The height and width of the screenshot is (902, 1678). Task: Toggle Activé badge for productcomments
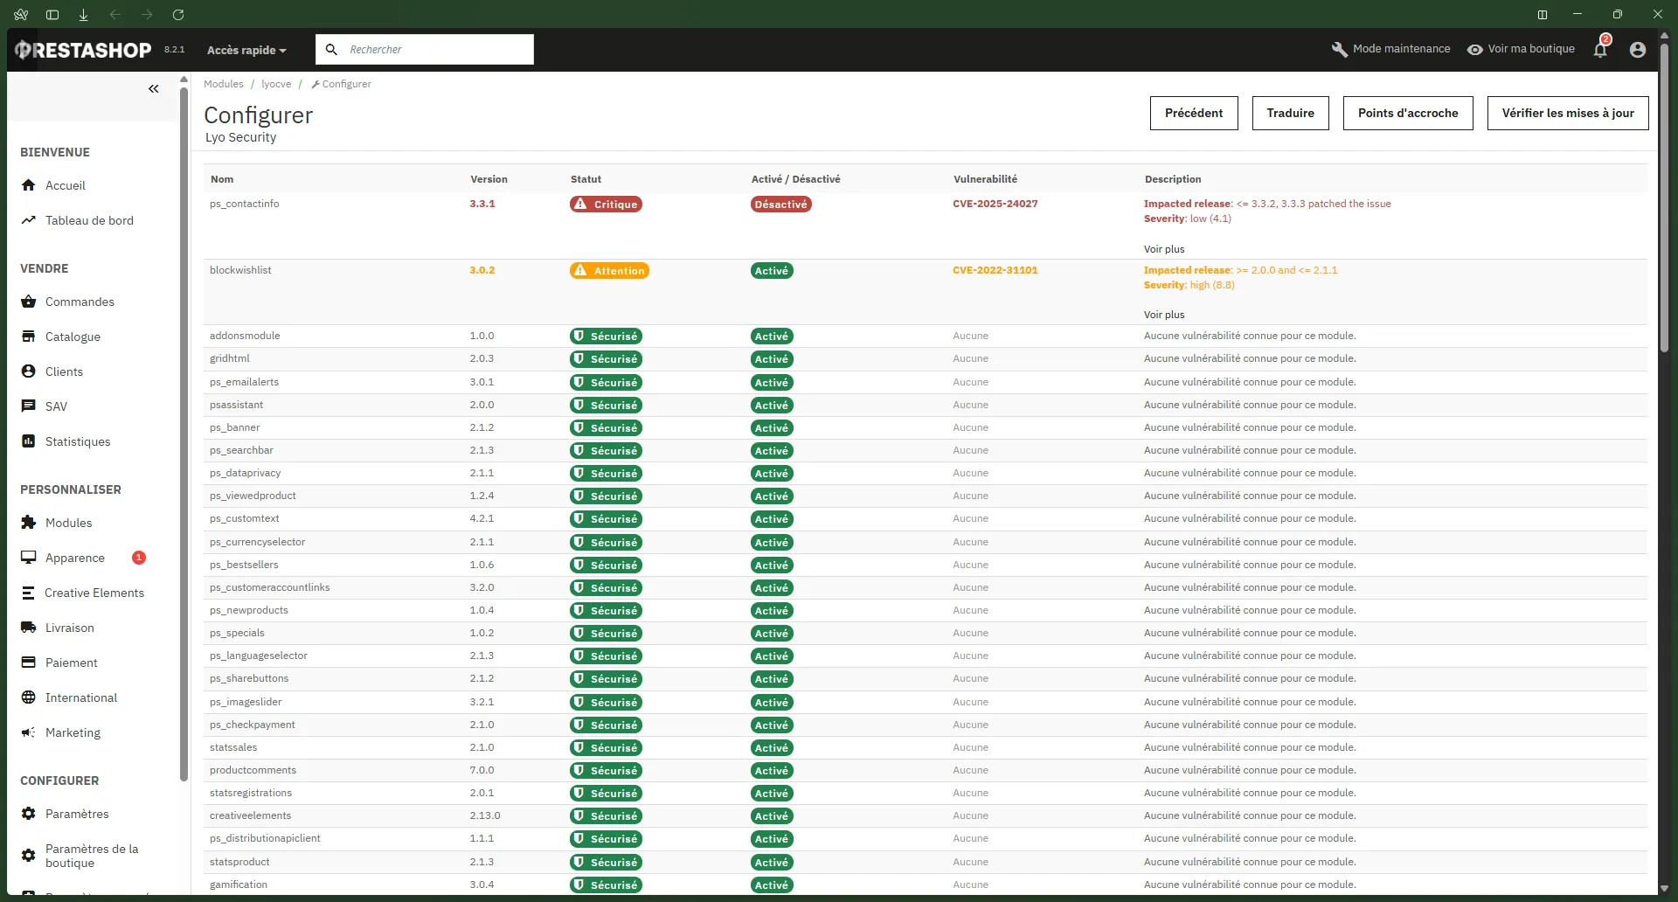(772, 771)
